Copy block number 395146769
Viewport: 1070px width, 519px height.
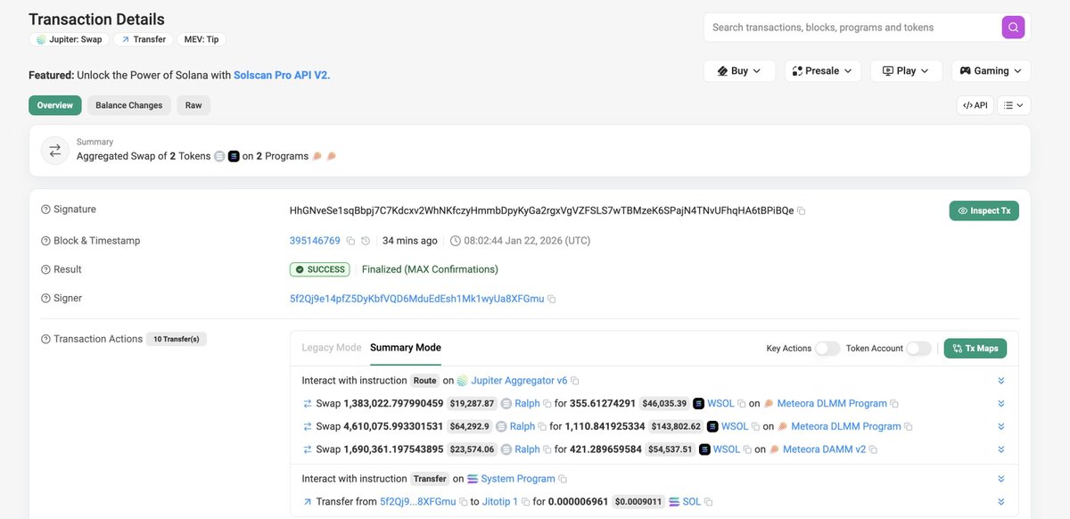pos(350,241)
